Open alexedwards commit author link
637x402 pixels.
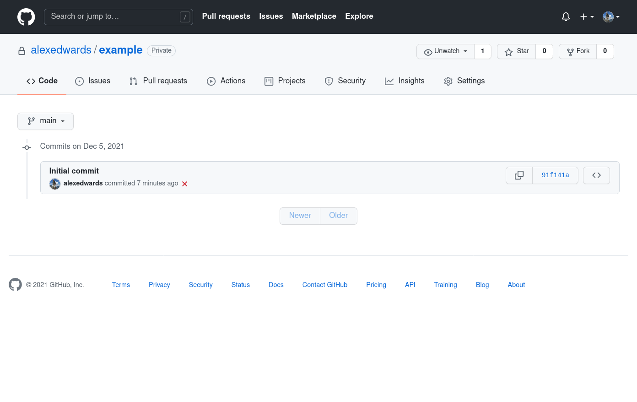(83, 183)
